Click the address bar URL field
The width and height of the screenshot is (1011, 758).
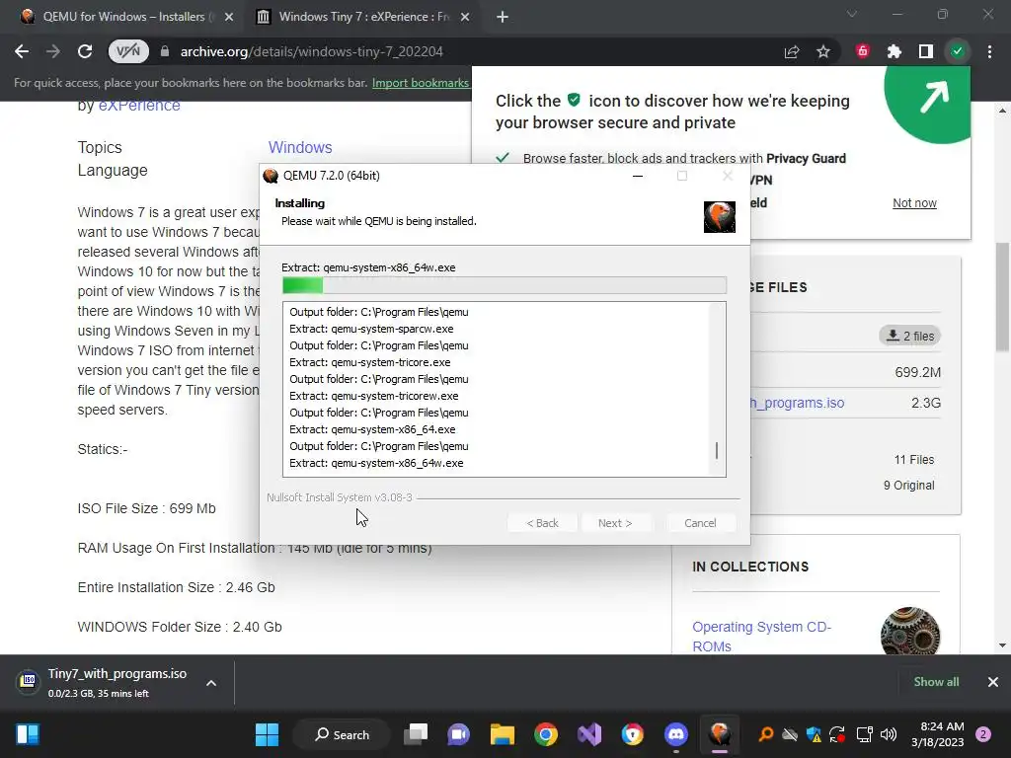point(311,51)
